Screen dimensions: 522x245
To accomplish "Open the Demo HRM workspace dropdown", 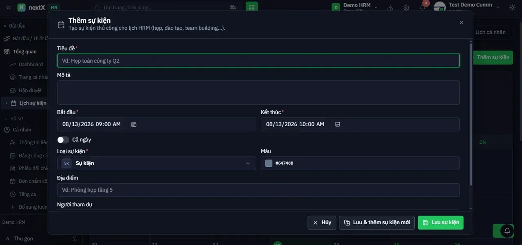I will coord(355,7).
